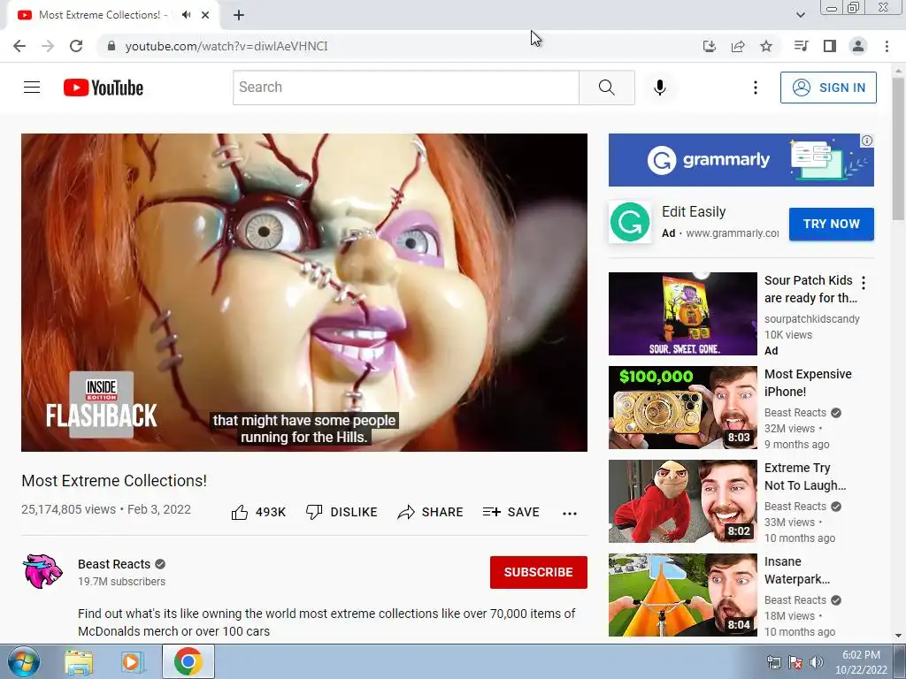Open Insane Waterpark video thumbnail
The width and height of the screenshot is (906, 679).
coord(682,595)
